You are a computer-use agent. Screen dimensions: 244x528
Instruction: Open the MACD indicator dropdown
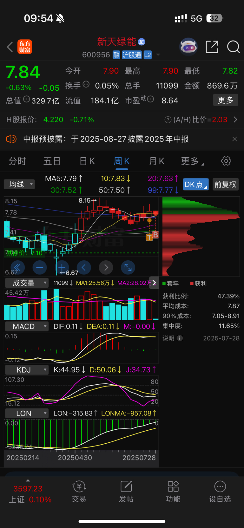coord(27,326)
